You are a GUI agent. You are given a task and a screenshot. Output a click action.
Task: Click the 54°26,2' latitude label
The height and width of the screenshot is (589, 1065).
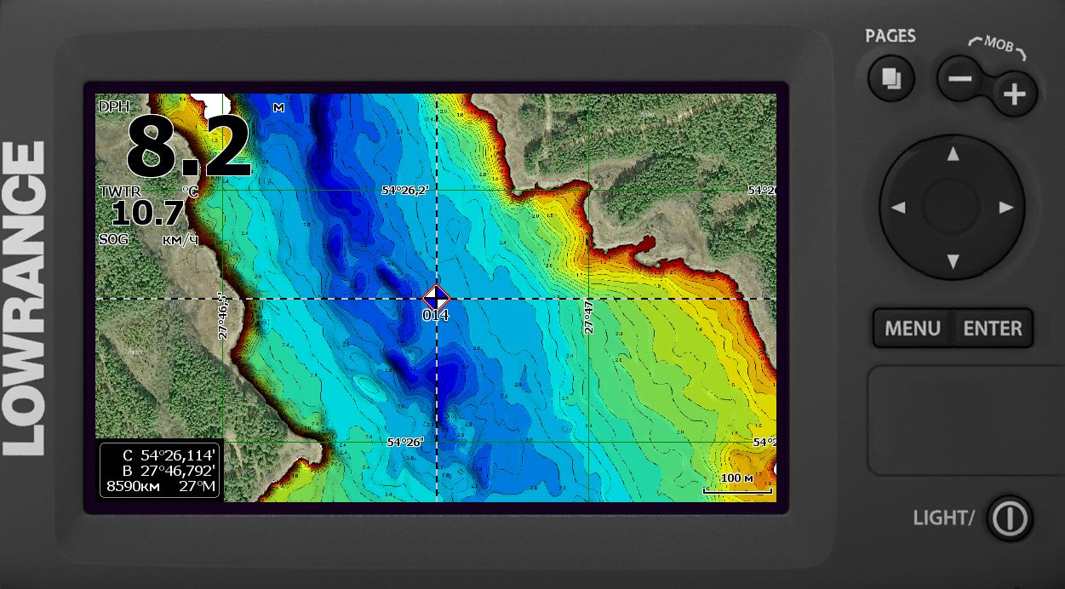[x=404, y=191]
